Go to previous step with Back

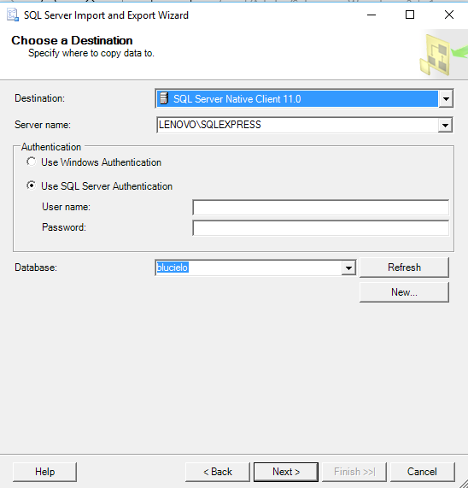pos(218,472)
